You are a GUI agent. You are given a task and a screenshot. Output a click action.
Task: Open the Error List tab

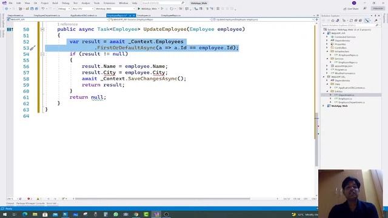52,203
